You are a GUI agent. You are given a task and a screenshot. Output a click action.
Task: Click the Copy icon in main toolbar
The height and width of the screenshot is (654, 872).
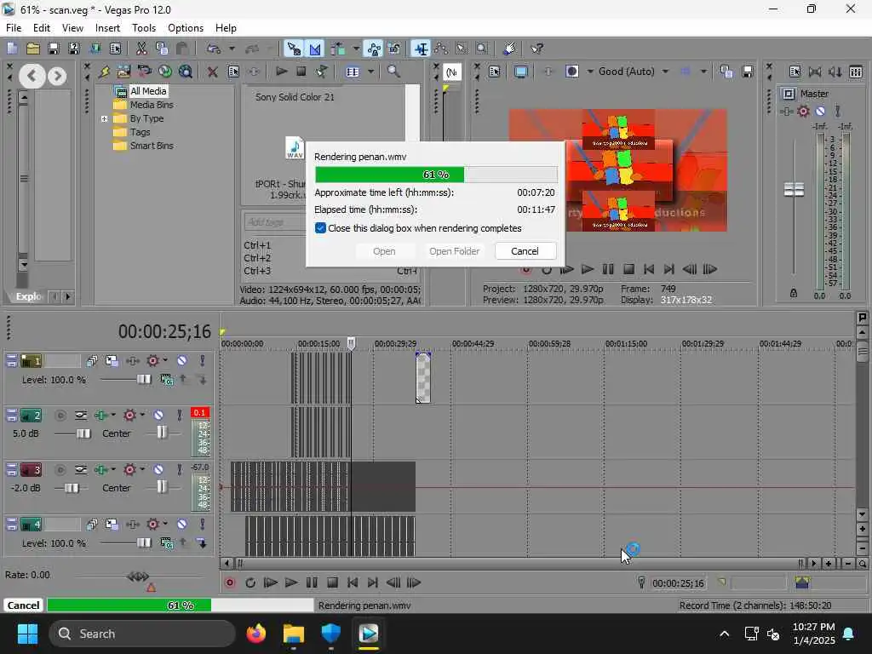[162, 49]
